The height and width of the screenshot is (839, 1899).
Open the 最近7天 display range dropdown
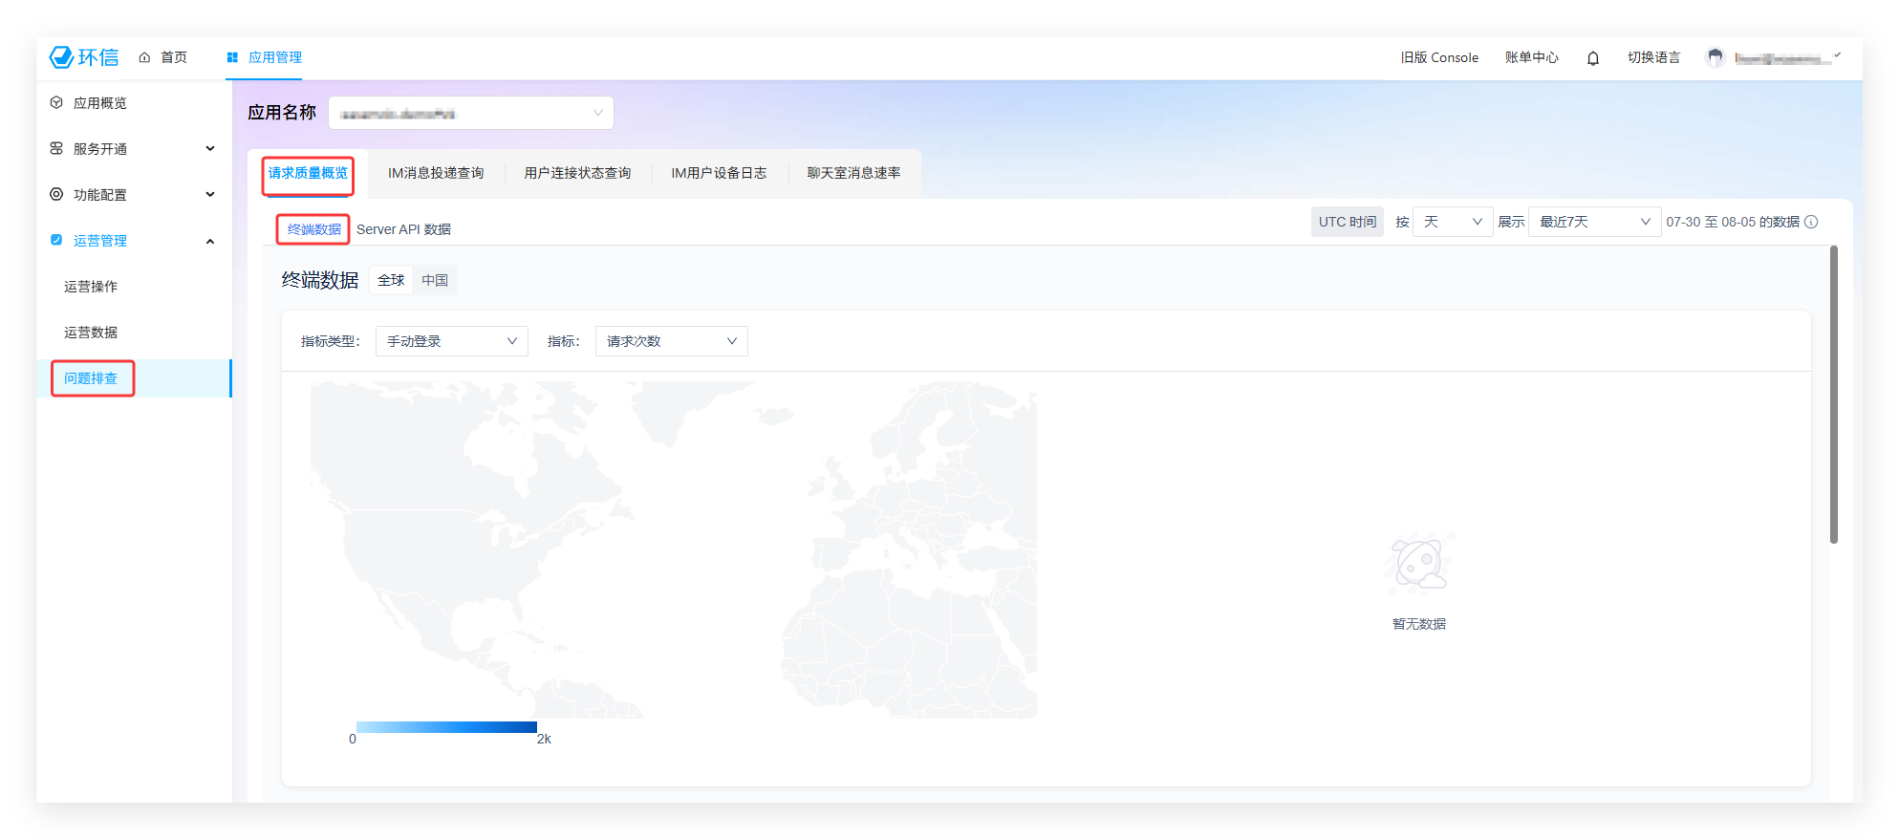[x=1593, y=222]
